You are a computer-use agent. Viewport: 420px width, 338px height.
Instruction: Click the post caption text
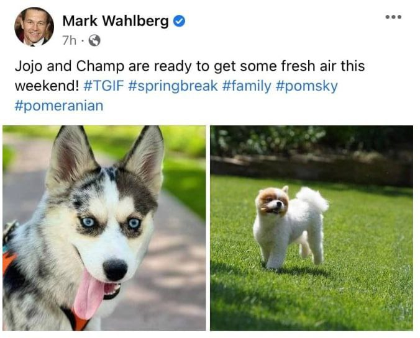tap(189, 86)
